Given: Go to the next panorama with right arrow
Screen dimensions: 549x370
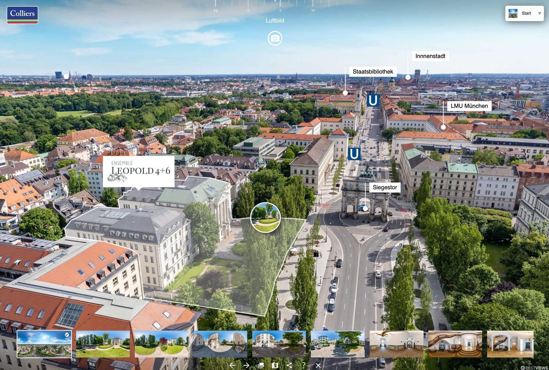Looking at the screenshot, I should pos(246,365).
